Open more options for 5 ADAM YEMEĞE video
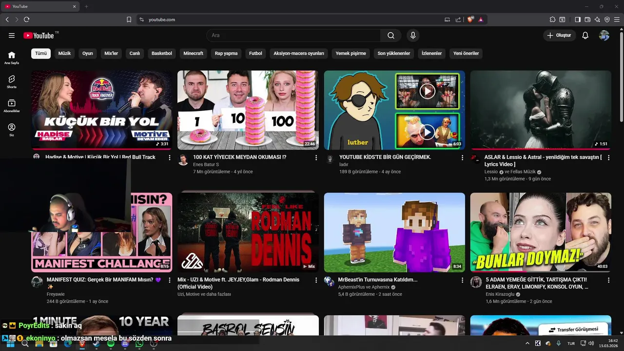The width and height of the screenshot is (624, 351). [608, 280]
